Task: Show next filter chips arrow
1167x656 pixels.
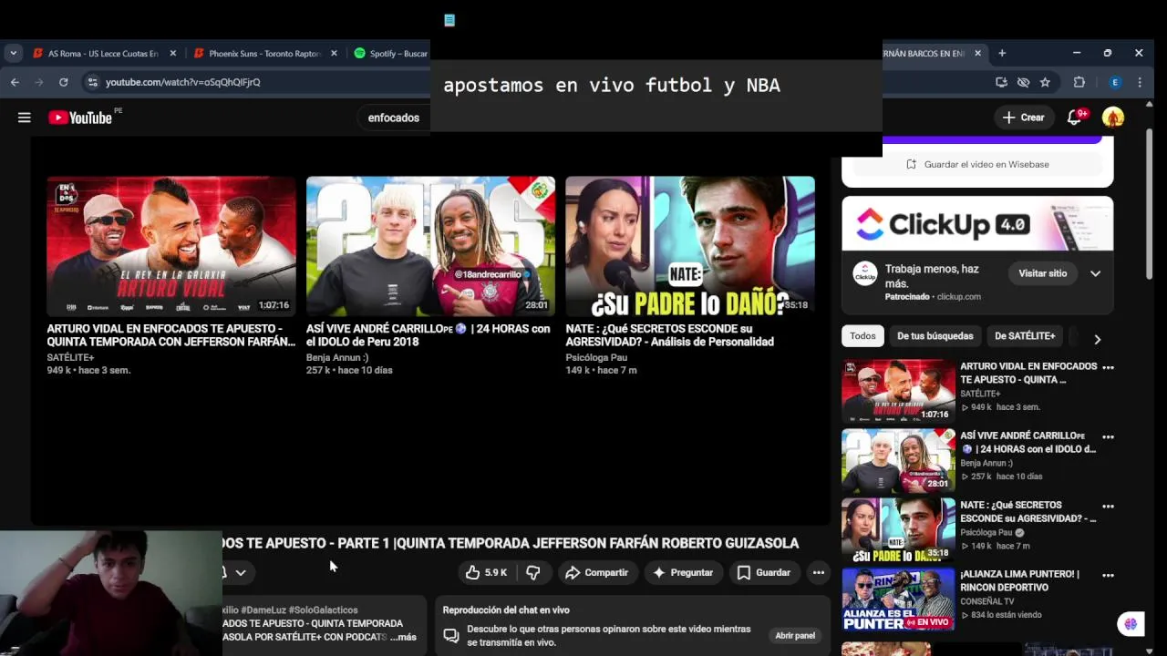Action: point(1097,339)
